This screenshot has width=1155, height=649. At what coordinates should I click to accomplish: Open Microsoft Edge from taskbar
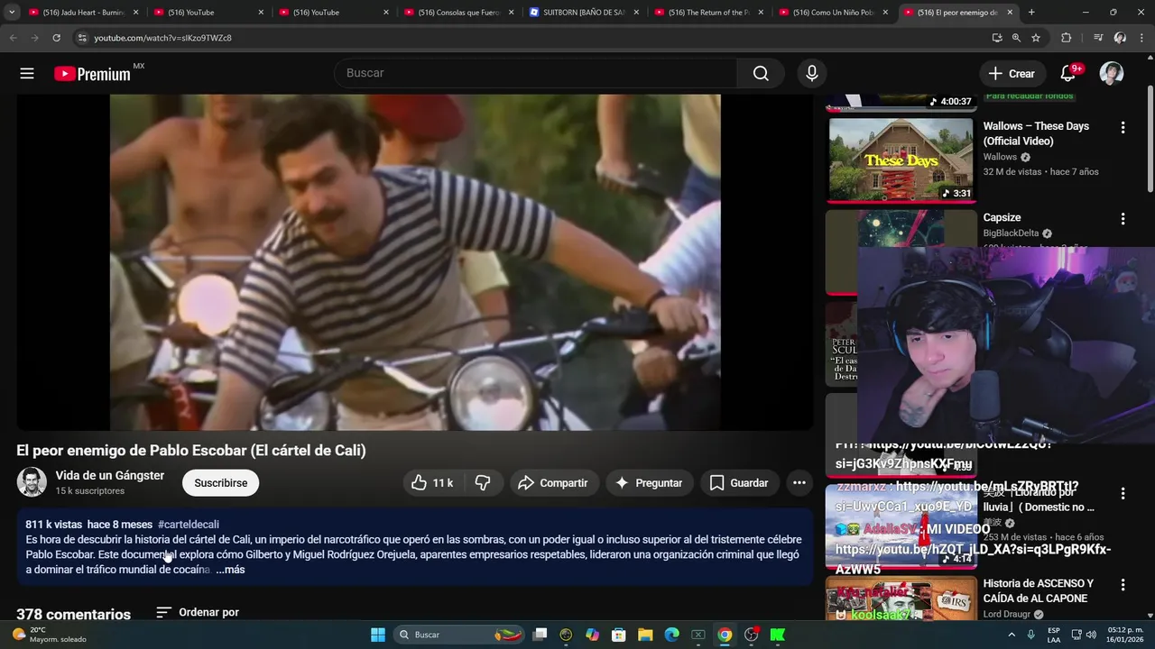pos(672,635)
